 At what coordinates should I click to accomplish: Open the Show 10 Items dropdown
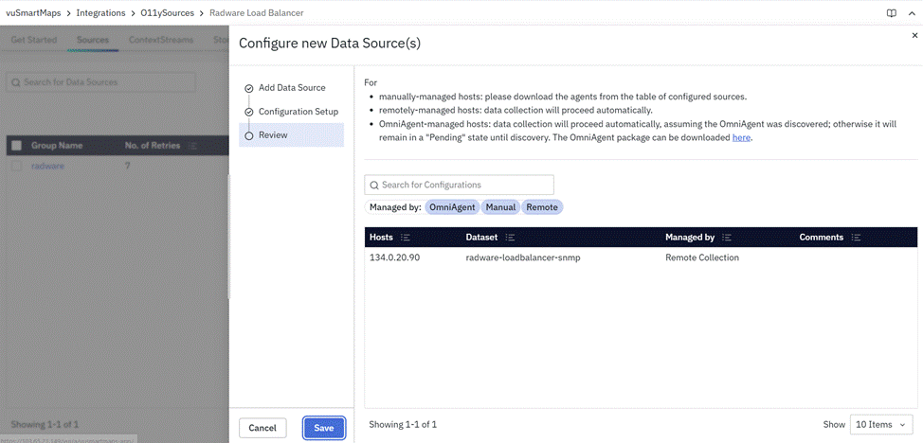pos(881,425)
